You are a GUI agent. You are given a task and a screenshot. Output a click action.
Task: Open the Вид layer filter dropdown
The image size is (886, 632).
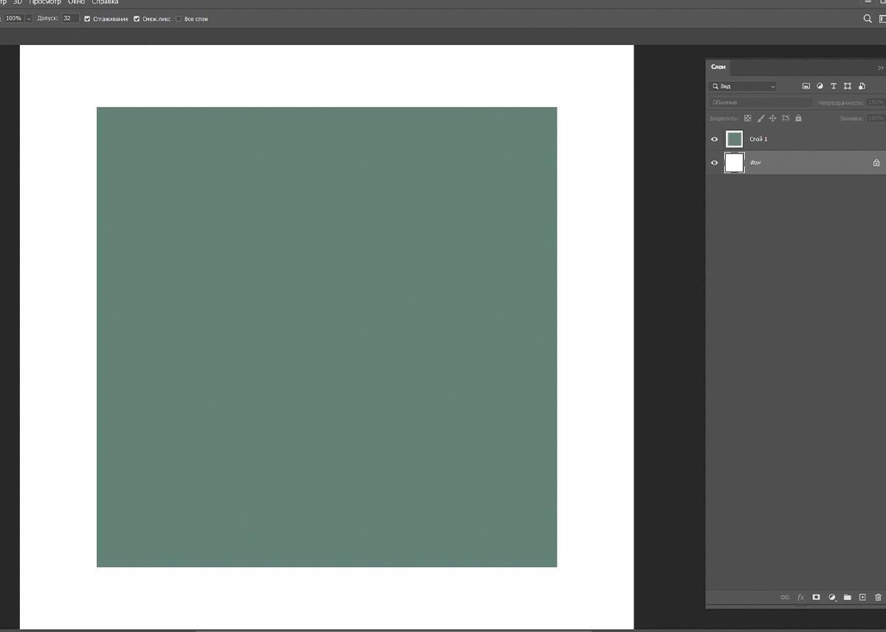click(743, 86)
